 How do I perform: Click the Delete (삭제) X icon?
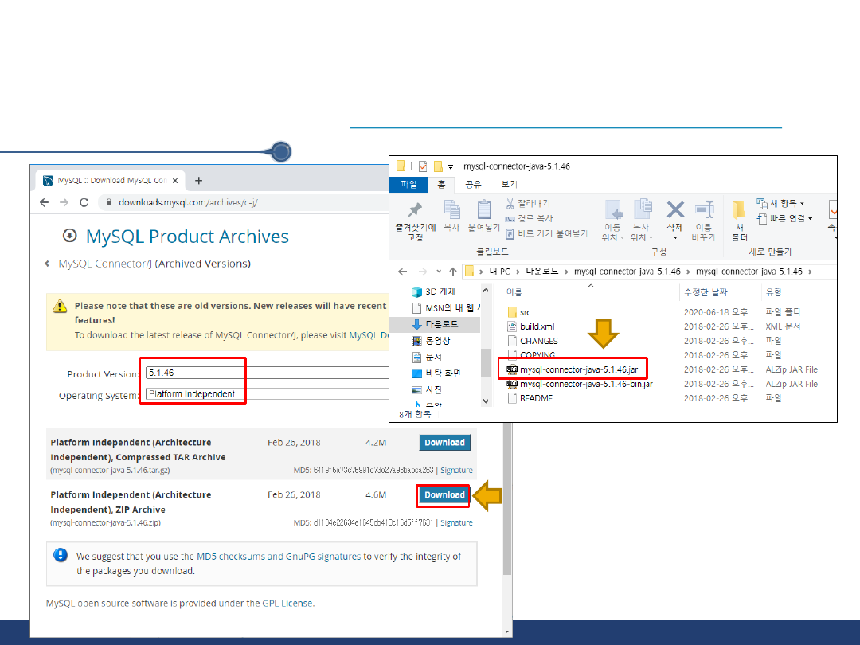[675, 210]
